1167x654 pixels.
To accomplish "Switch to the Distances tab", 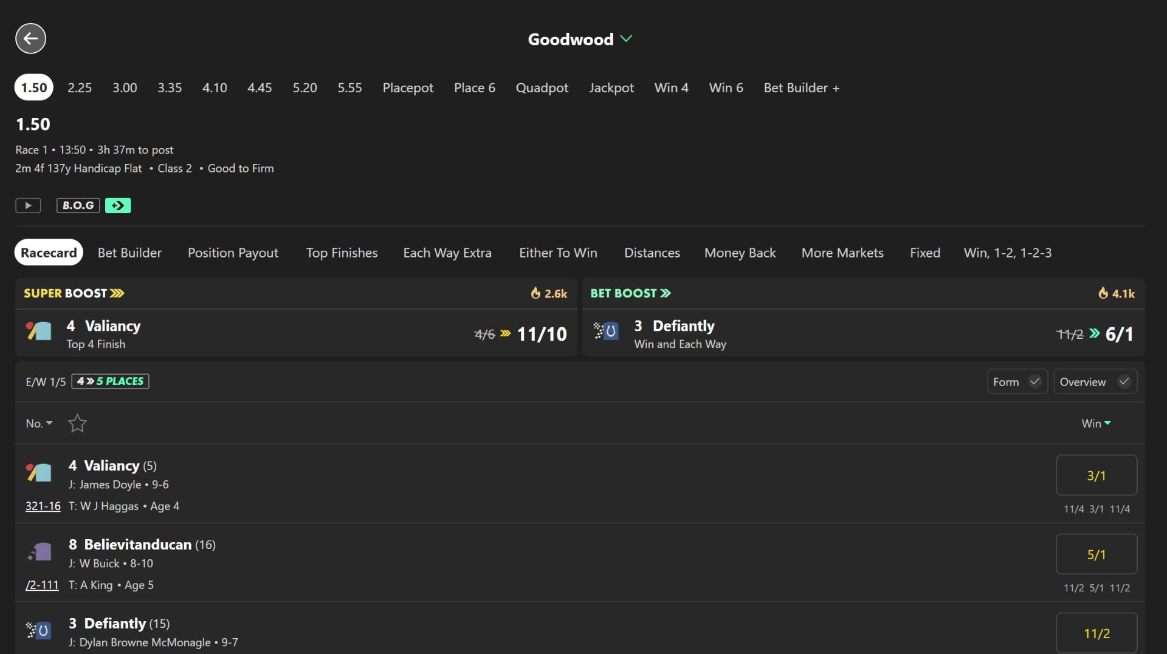I will pos(652,253).
